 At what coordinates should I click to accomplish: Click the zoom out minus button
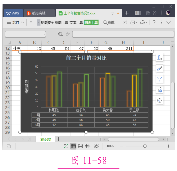121,146
